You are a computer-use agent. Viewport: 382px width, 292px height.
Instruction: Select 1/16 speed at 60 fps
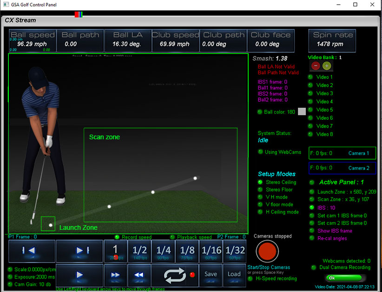[211, 251]
